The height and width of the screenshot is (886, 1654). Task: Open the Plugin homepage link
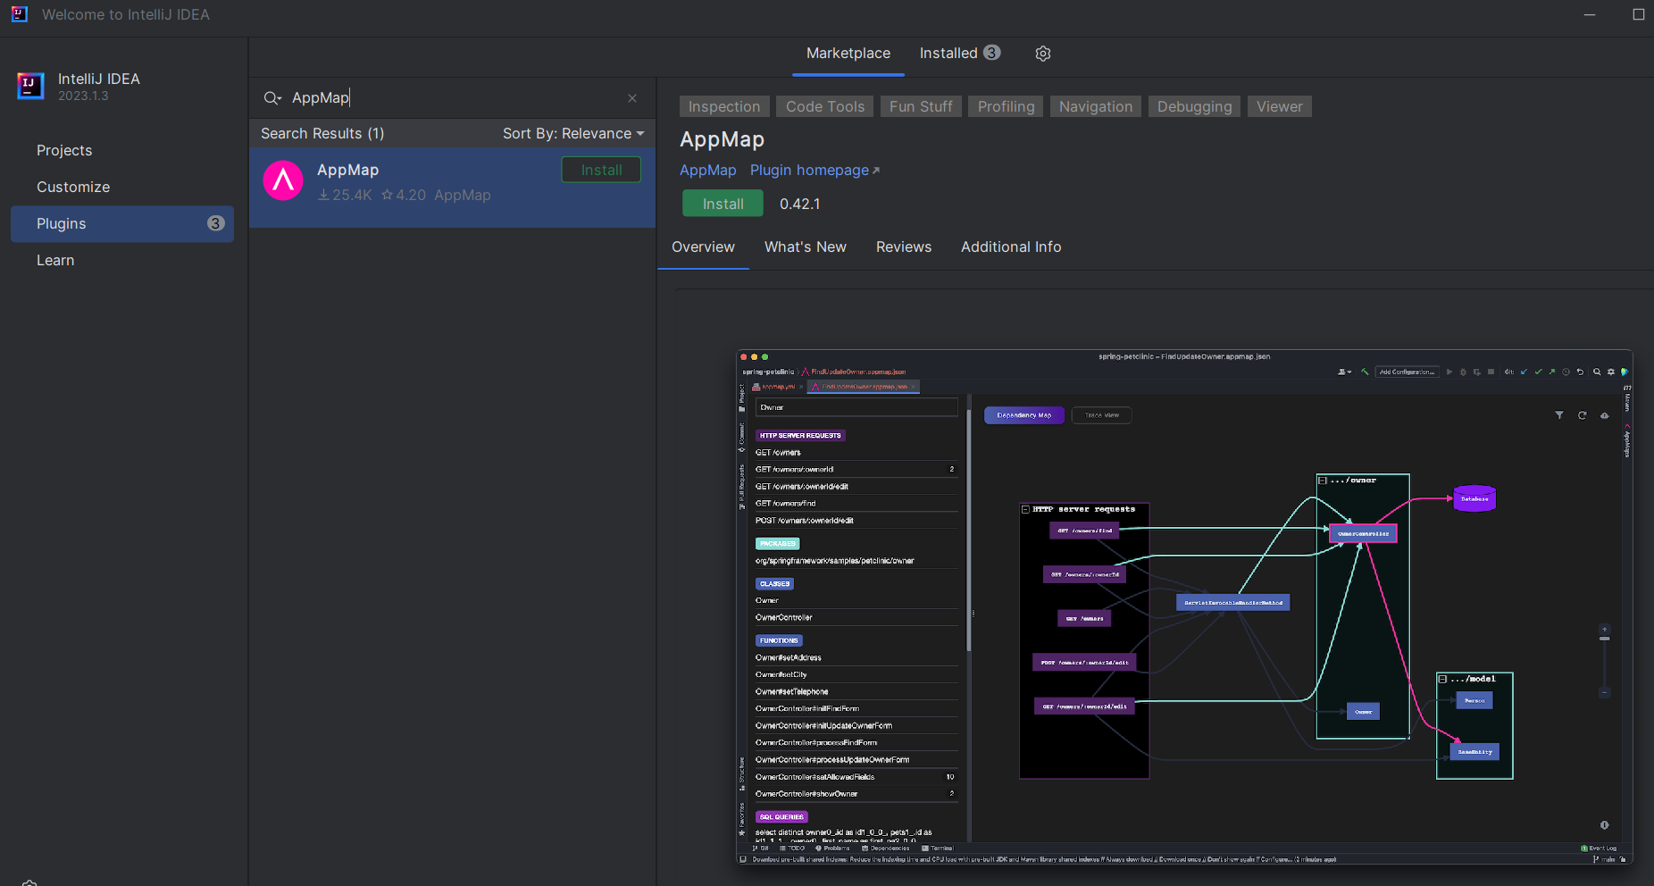807,170
